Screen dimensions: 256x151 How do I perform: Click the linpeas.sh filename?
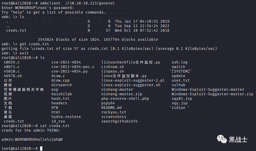(113, 71)
